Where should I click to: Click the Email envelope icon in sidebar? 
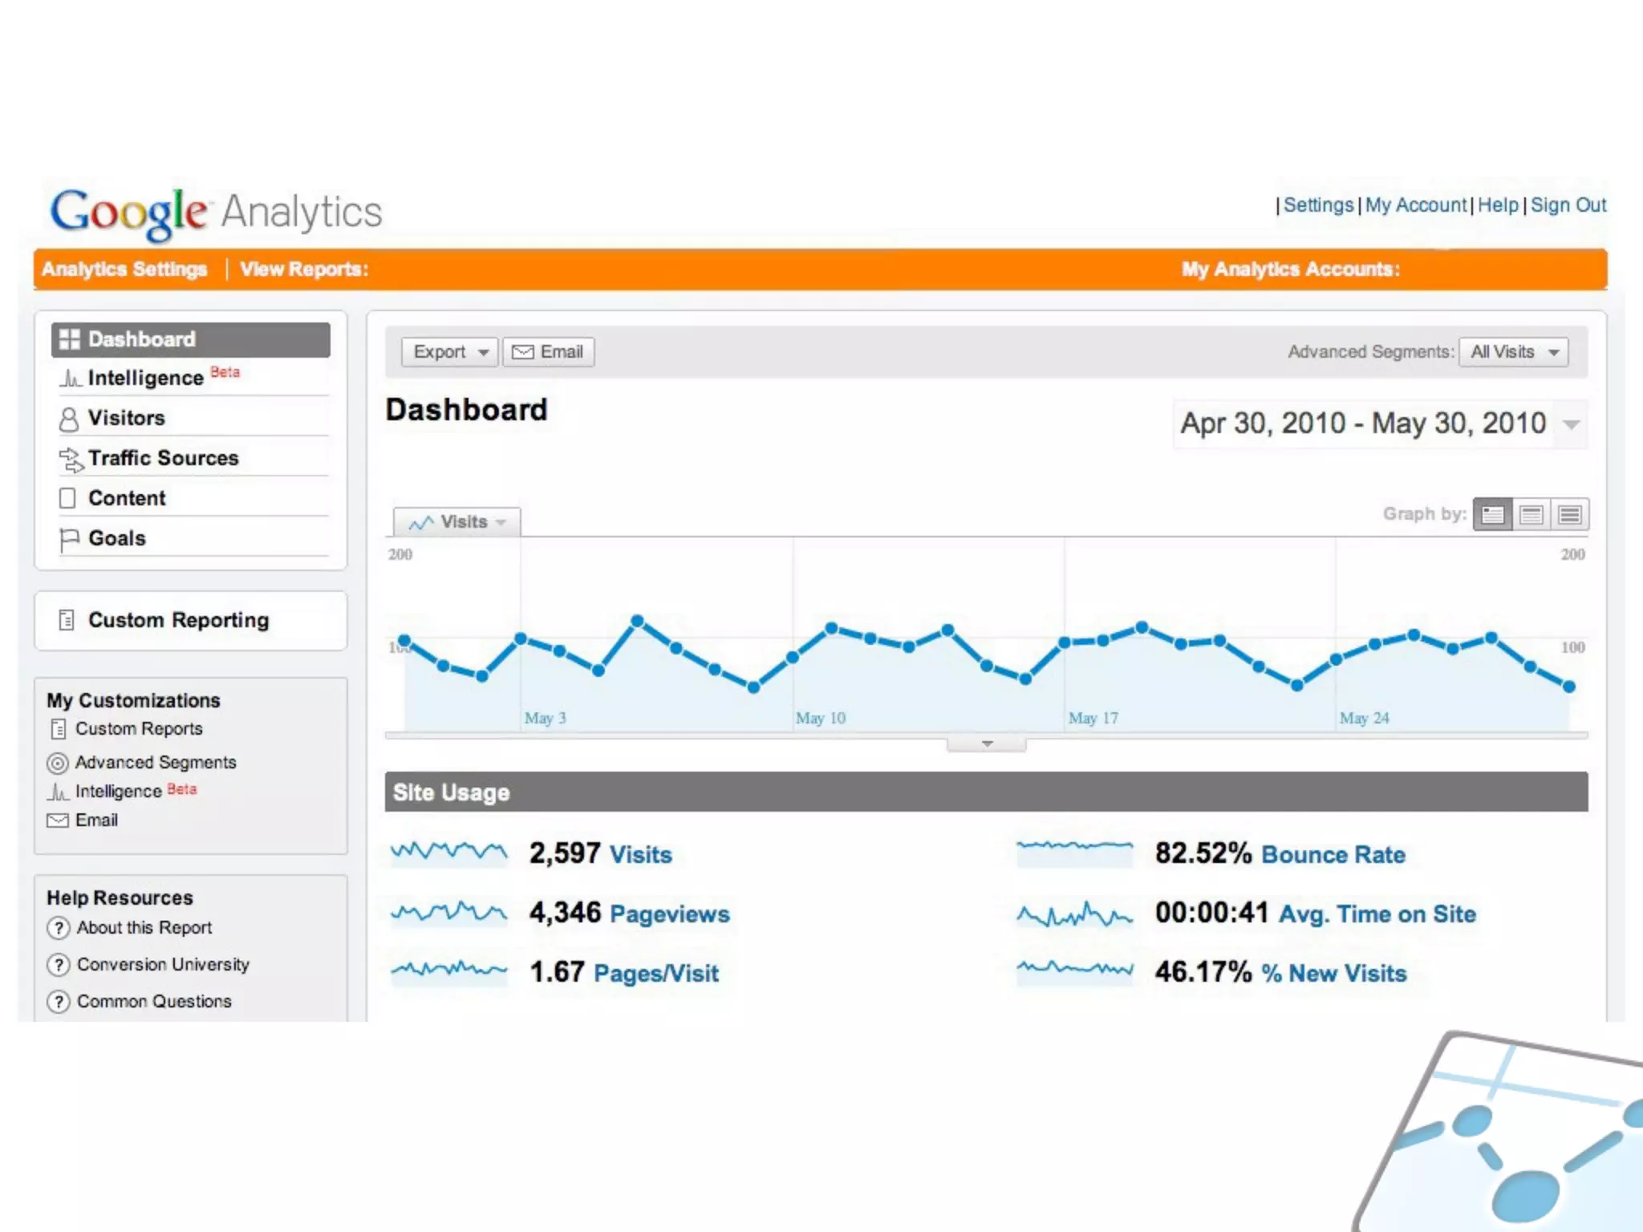coord(57,821)
